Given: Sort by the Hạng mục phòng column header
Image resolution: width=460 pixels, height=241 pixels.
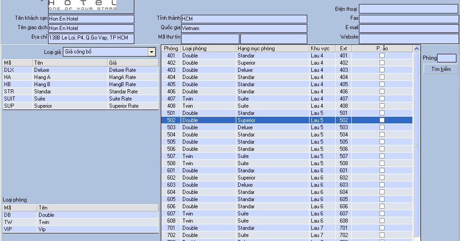Looking at the screenshot, I should point(273,48).
